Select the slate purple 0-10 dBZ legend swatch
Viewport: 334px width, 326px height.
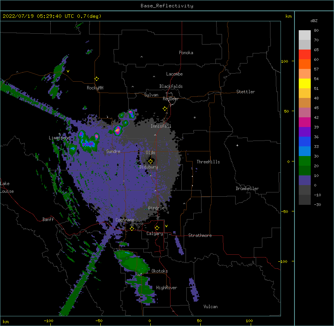pos(305,180)
